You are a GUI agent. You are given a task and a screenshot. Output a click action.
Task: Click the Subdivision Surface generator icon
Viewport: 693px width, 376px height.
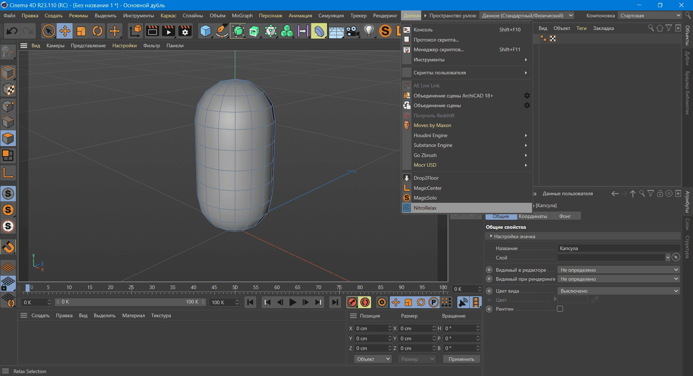point(238,31)
